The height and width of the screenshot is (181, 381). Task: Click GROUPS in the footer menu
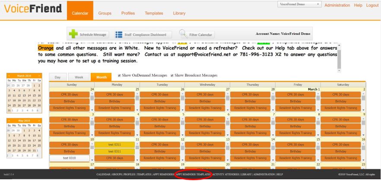point(117,174)
